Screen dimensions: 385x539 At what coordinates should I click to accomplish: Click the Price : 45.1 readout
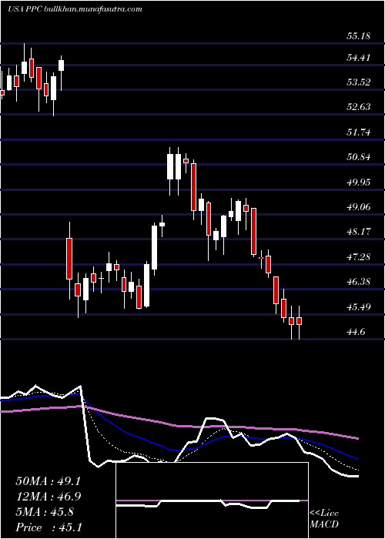(49, 527)
